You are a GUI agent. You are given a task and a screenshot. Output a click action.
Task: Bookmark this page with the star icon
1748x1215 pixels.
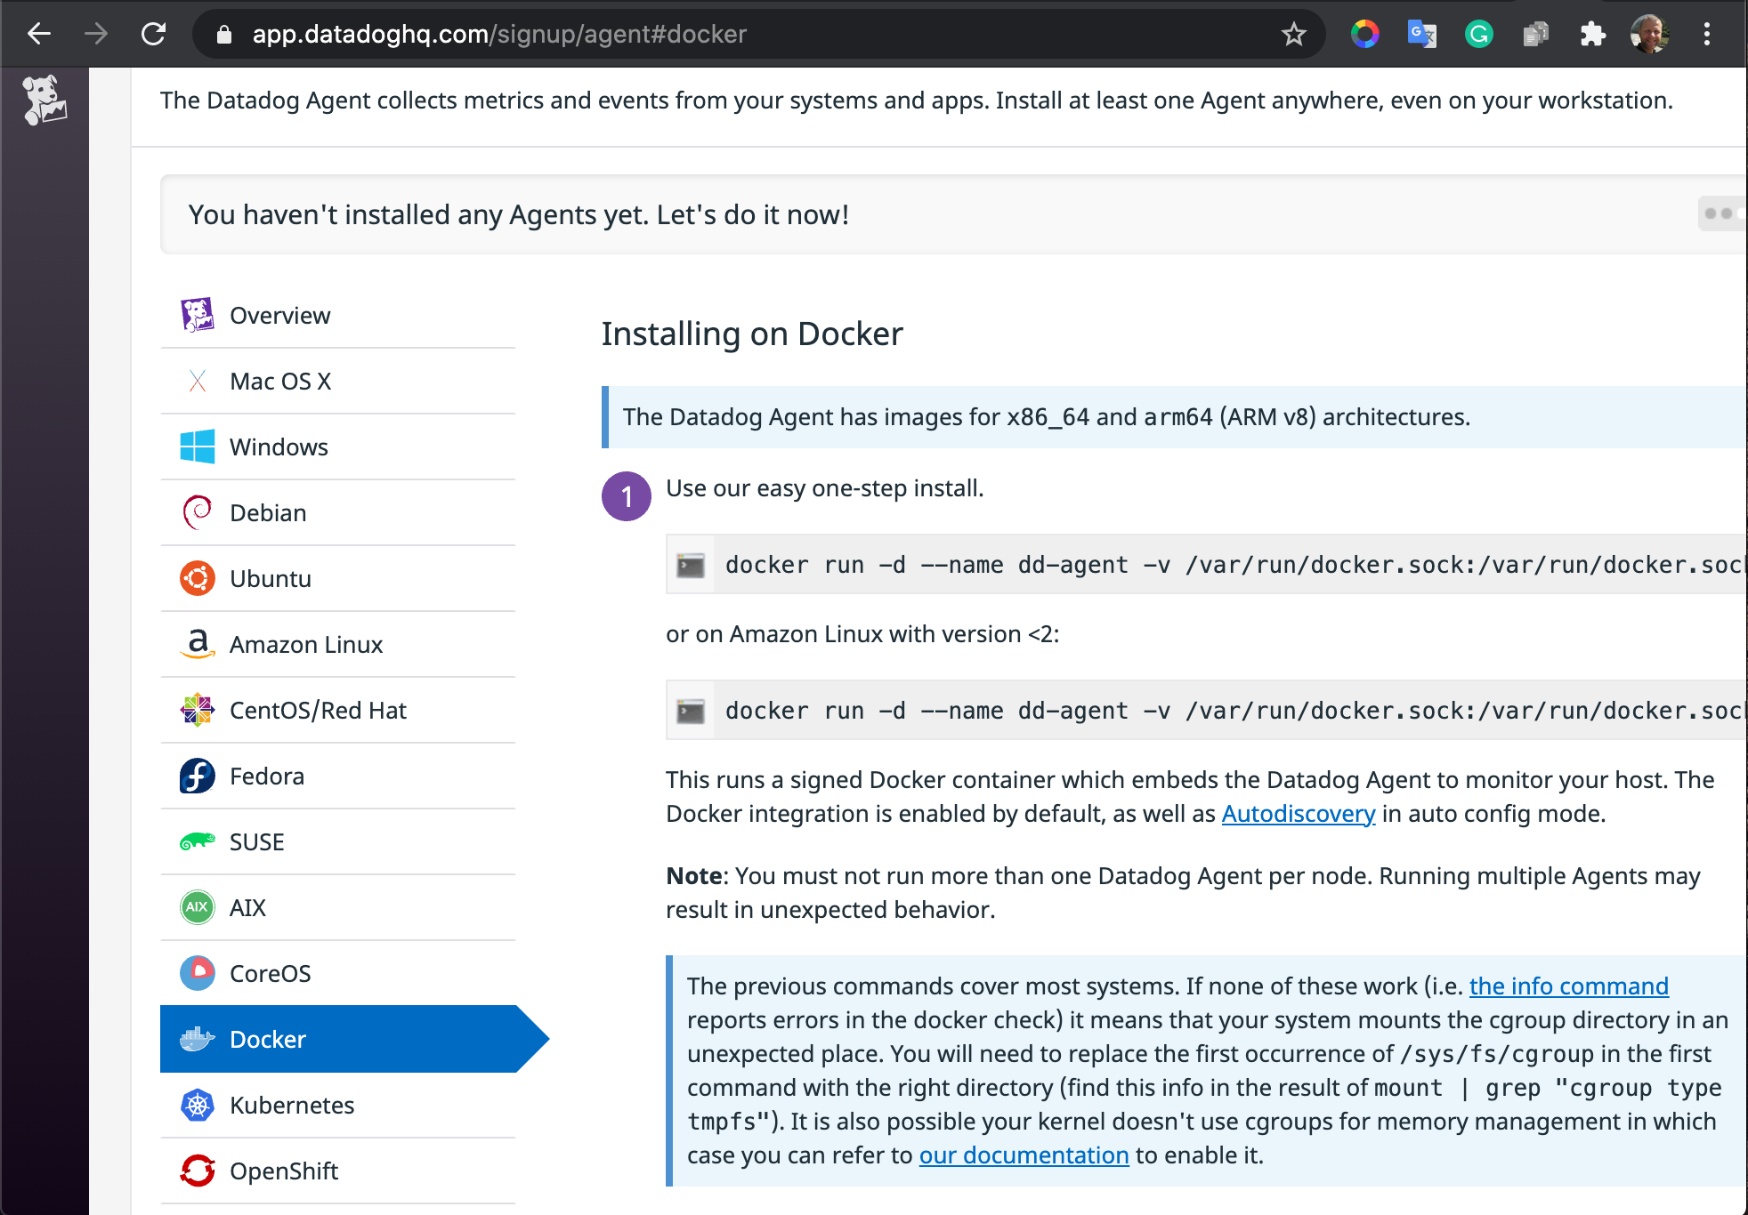1293,35
